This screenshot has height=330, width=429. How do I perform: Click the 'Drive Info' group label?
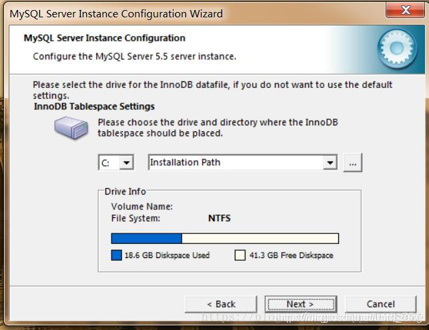click(125, 191)
